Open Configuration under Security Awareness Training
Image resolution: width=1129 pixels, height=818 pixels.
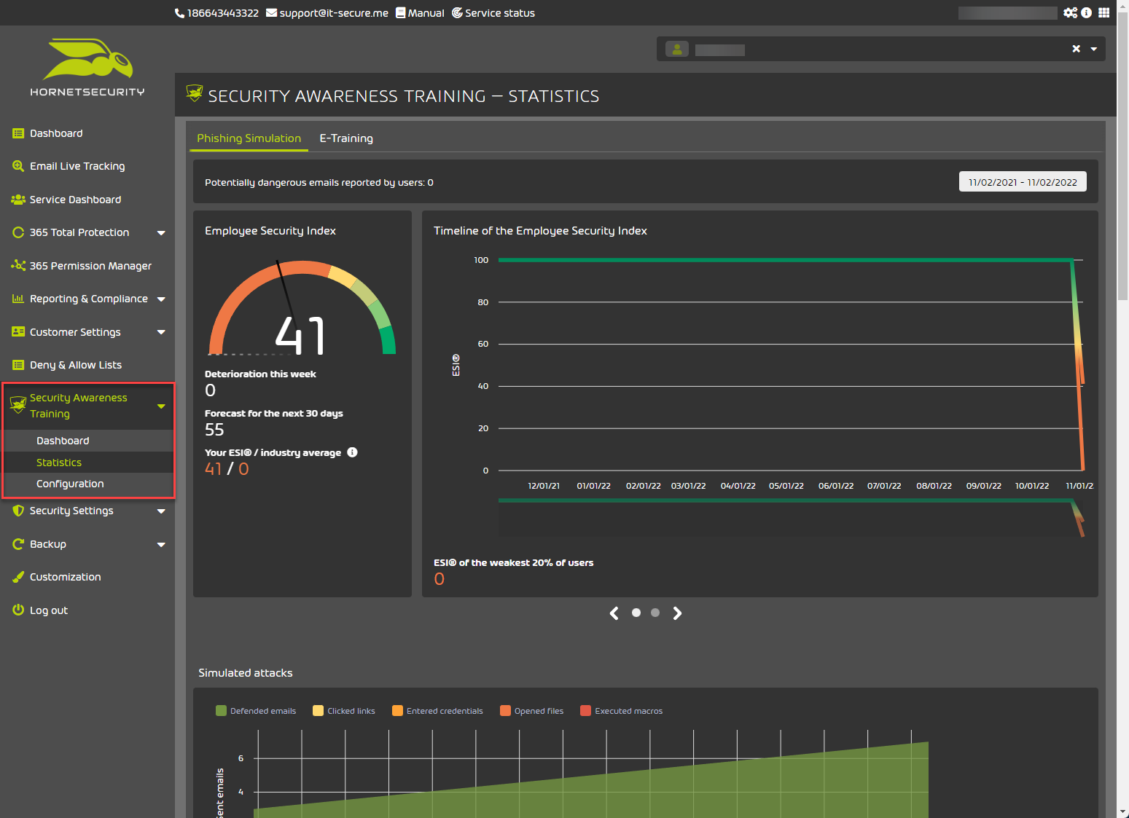(70, 484)
